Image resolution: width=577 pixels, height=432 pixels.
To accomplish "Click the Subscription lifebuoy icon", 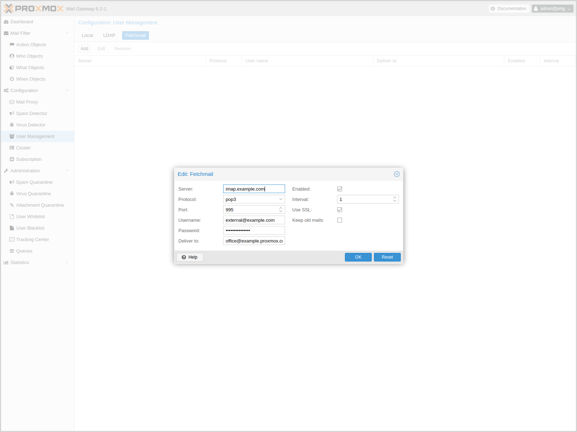I will [x=12, y=159].
